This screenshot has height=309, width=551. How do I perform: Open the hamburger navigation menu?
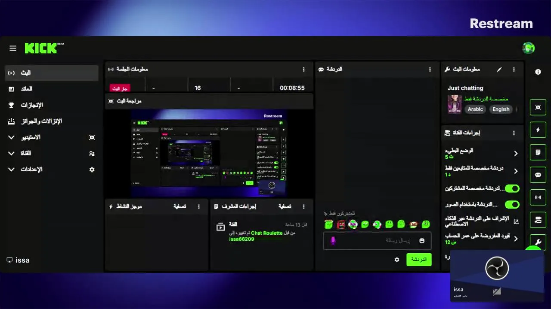13,48
